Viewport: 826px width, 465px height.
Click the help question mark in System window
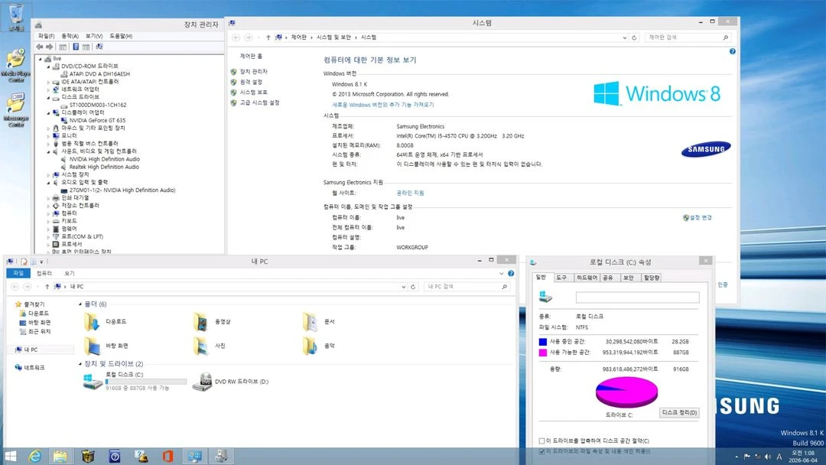tap(732, 51)
